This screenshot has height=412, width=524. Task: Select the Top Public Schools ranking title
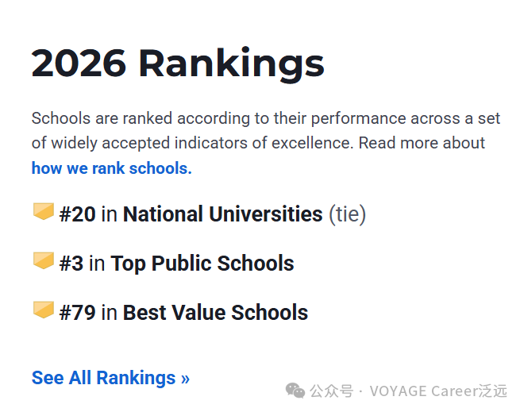202,264
